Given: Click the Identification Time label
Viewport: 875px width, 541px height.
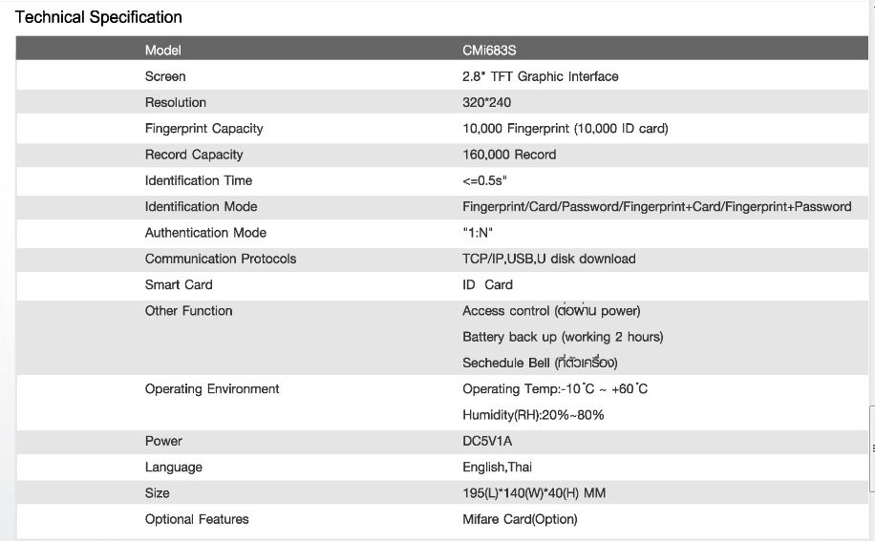Looking at the screenshot, I should tap(199, 180).
